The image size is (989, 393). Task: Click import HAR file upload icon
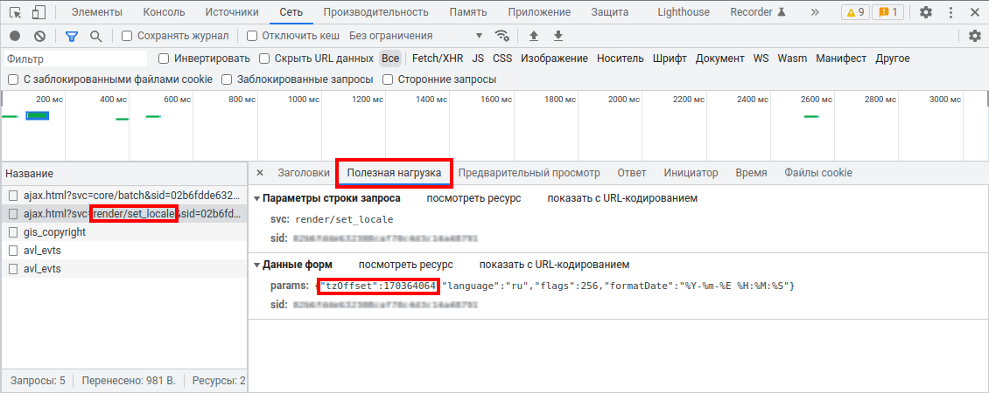[534, 36]
